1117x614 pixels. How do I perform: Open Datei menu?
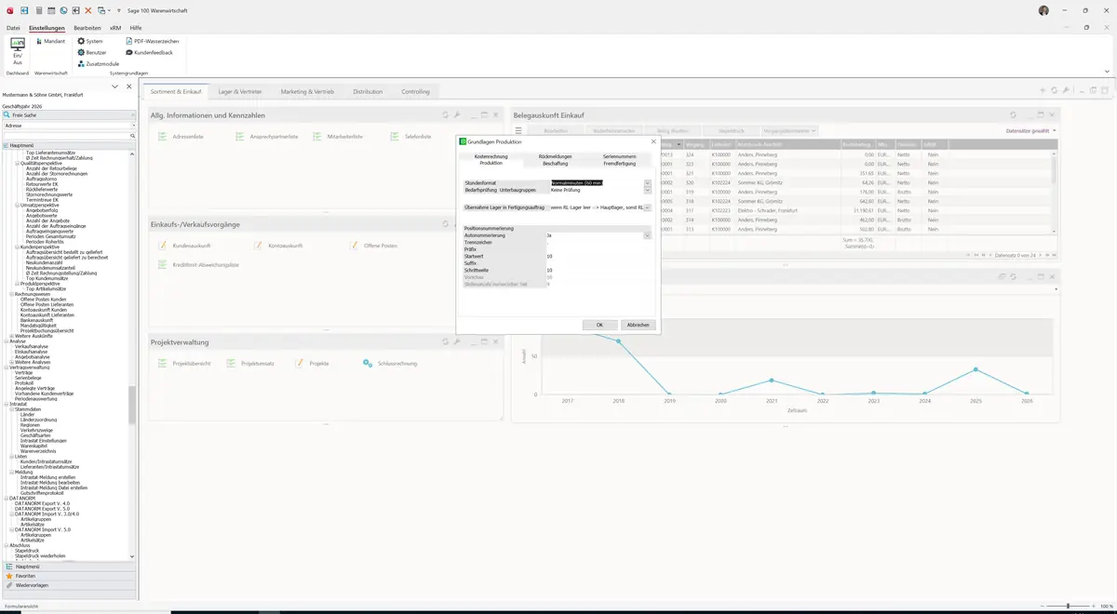13,28
